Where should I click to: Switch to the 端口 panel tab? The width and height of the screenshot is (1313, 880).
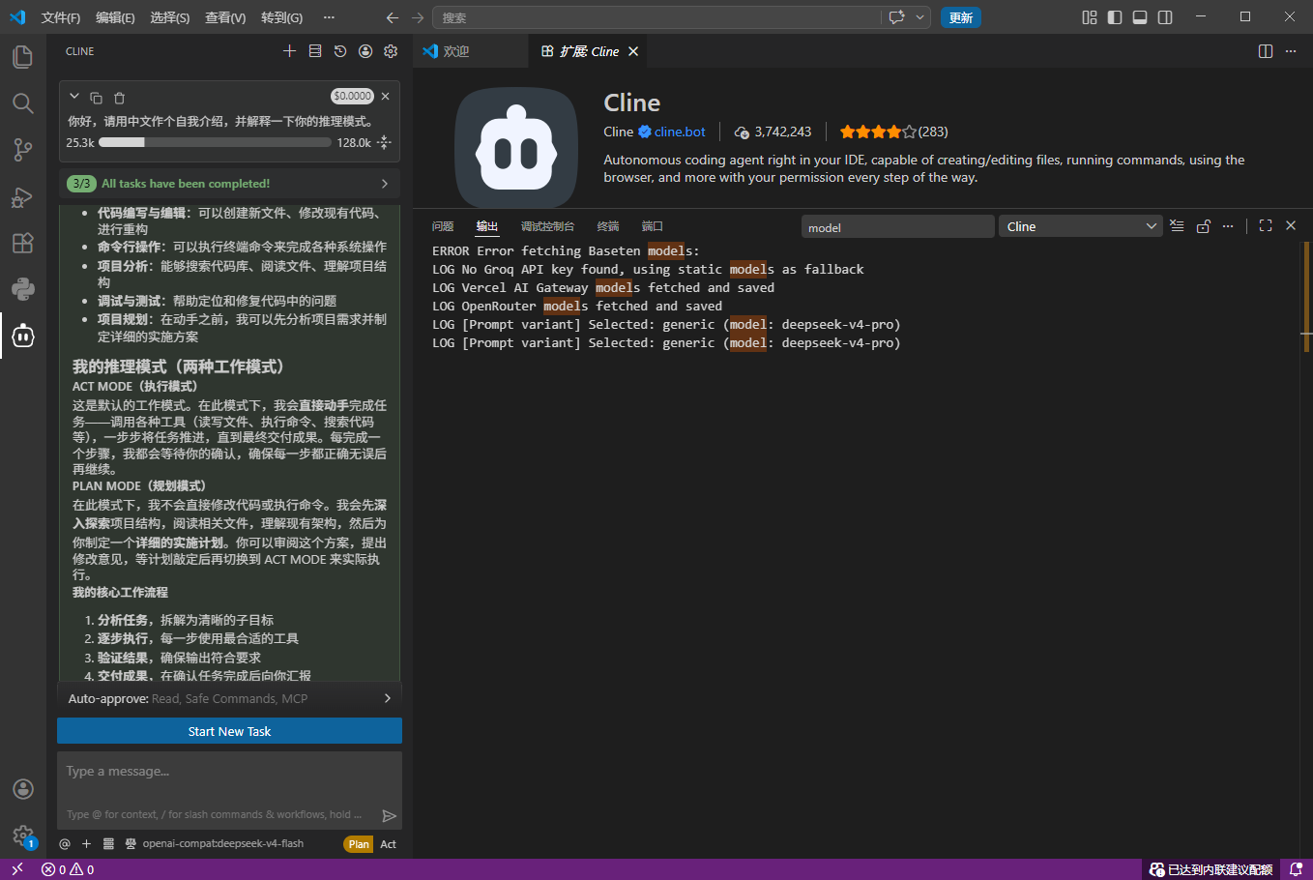click(653, 226)
